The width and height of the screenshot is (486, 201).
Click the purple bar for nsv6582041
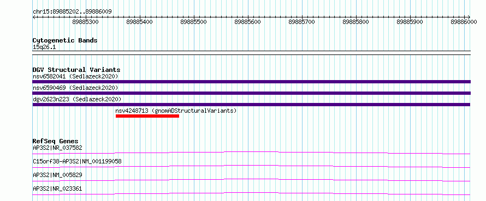coord(251,82)
